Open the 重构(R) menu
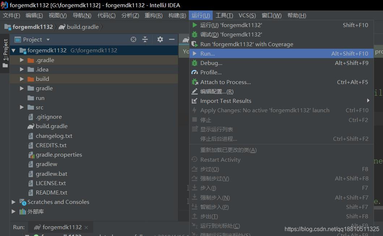The height and width of the screenshot is (236, 383). (153, 16)
